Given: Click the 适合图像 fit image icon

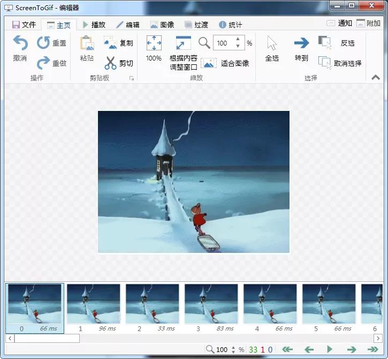Looking at the screenshot, I should [209, 63].
